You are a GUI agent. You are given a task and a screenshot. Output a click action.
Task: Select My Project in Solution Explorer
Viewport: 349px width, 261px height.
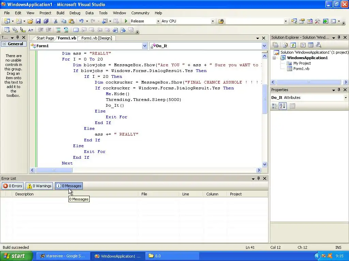(302, 63)
